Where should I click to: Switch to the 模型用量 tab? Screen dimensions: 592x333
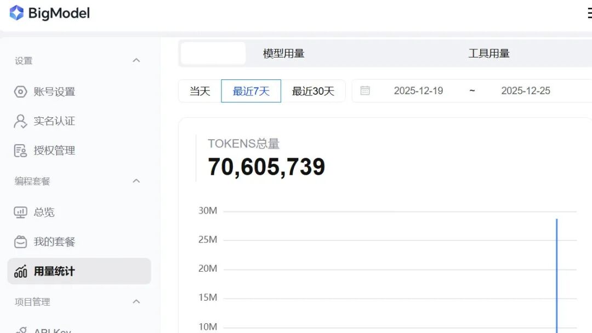pos(283,54)
